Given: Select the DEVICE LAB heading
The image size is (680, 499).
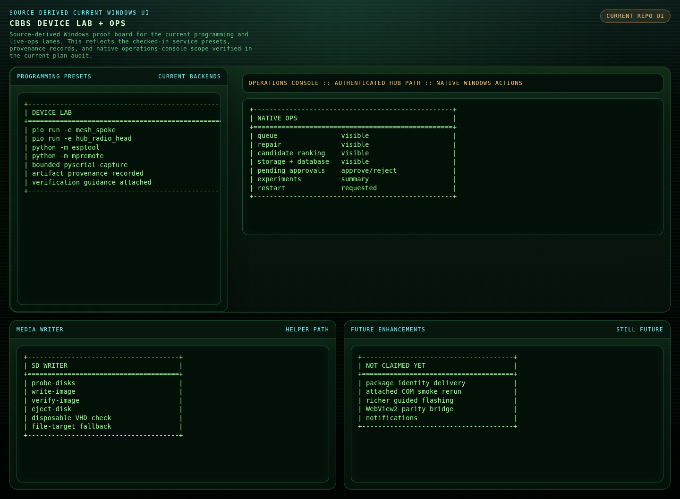Looking at the screenshot, I should point(52,112).
